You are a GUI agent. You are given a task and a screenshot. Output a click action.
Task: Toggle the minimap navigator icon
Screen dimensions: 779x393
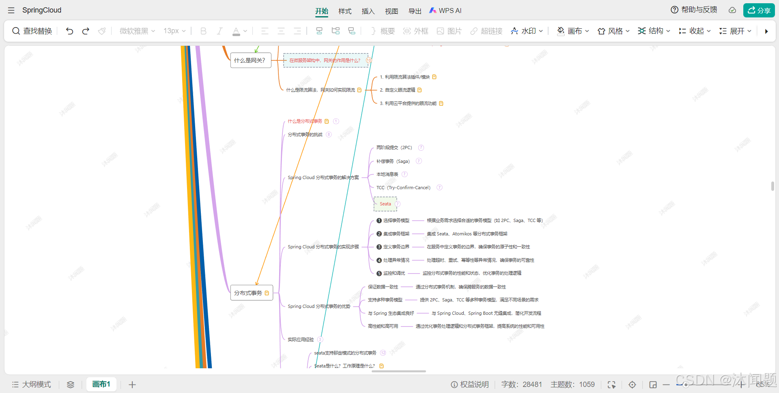[x=653, y=384]
